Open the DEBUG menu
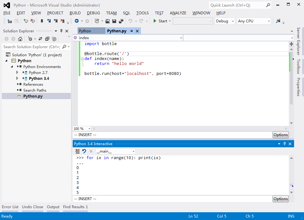 (x=93, y=13)
